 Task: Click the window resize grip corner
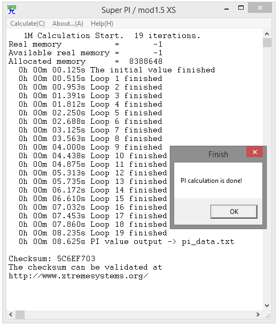pyautogui.click(x=268, y=316)
